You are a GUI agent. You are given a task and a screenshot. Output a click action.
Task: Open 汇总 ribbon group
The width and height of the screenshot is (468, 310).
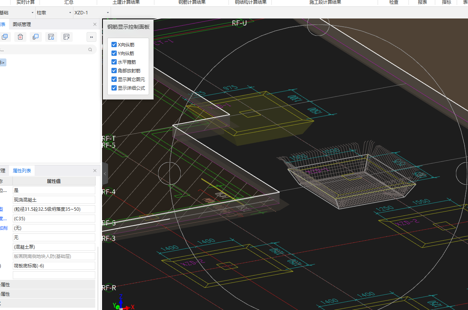69,2
